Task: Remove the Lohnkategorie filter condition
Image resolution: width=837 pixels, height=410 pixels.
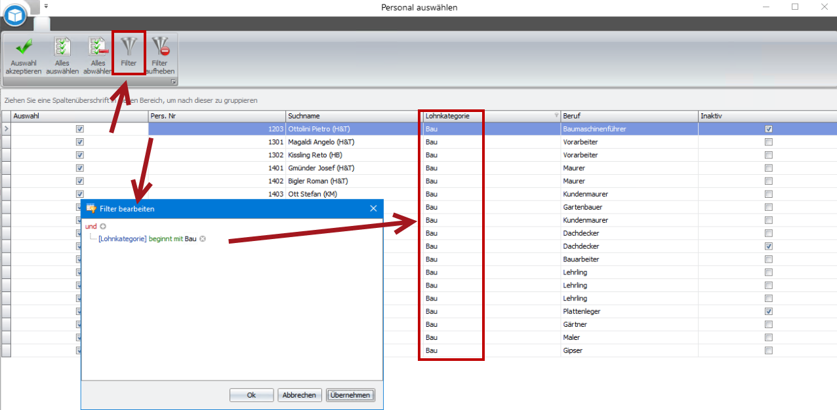Action: click(203, 239)
